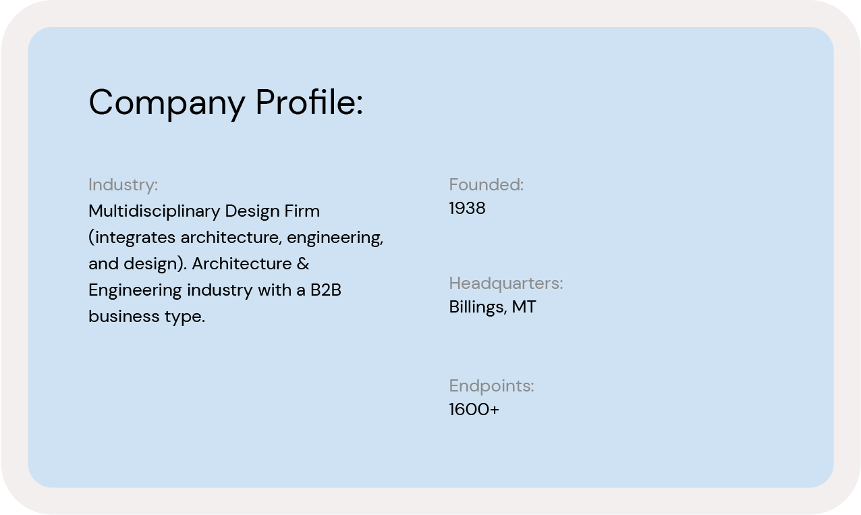Viewport: 861px width, 515px height.
Task: Click the business type text line
Action: 146,317
